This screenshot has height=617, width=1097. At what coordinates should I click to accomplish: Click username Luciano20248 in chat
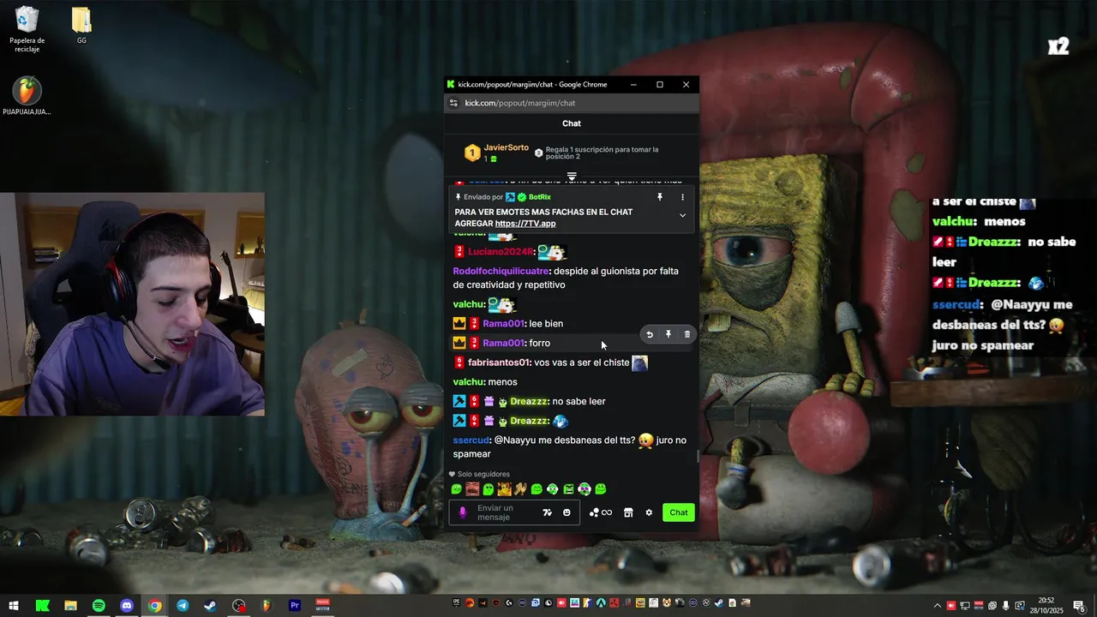(501, 252)
